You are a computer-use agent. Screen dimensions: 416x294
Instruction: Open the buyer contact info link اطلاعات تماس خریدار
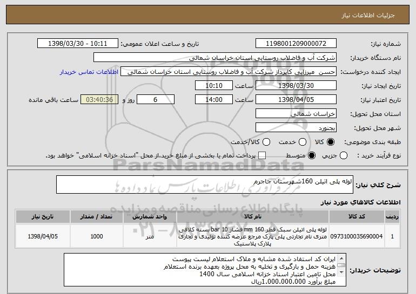(89, 72)
